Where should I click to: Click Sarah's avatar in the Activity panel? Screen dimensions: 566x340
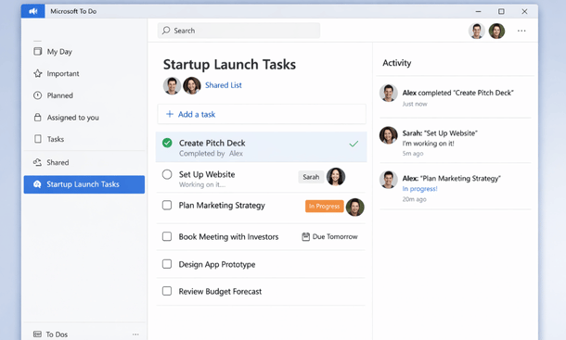(x=389, y=135)
